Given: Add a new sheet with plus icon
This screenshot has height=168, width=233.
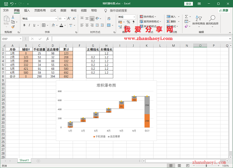Looking at the screenshot, I should pos(38,161).
